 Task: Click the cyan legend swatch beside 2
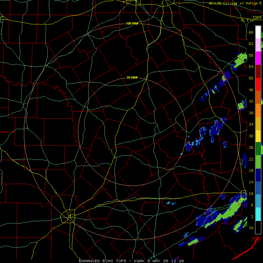[258, 214]
